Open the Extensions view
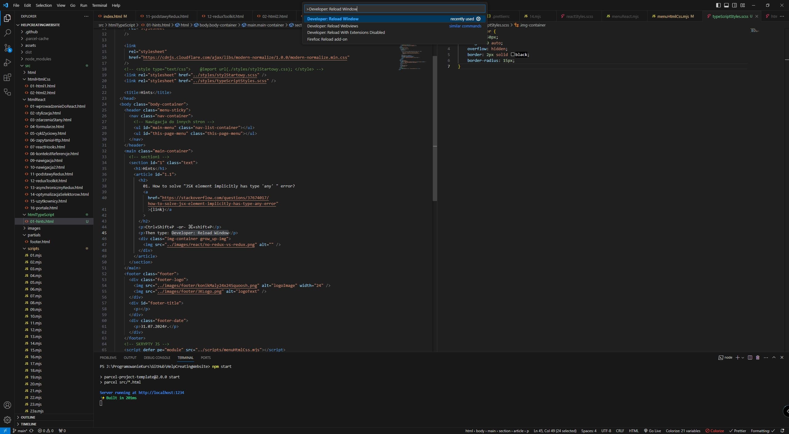The image size is (789, 434). click(7, 77)
